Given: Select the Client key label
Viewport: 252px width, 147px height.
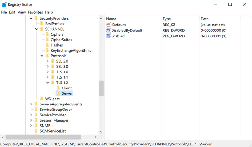Looking at the screenshot, I should (x=67, y=88).
